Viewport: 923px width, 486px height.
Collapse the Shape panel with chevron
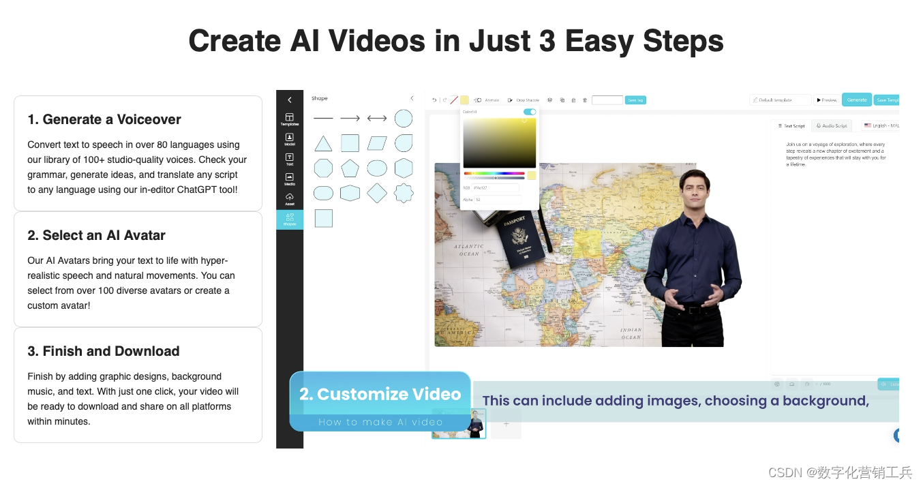412,98
